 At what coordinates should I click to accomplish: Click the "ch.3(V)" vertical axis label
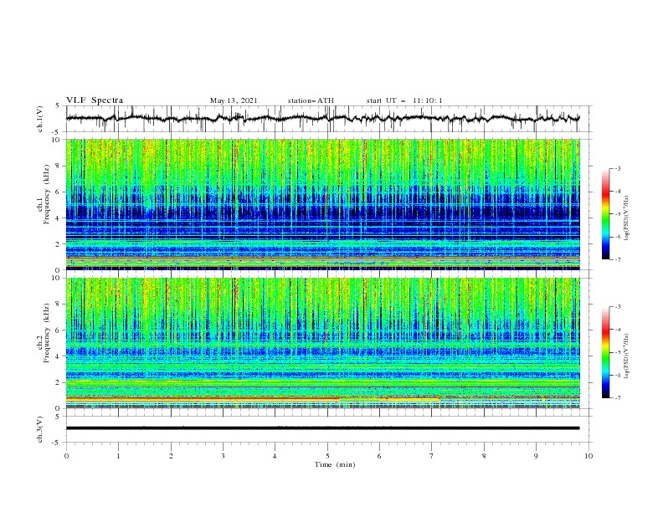(40, 429)
